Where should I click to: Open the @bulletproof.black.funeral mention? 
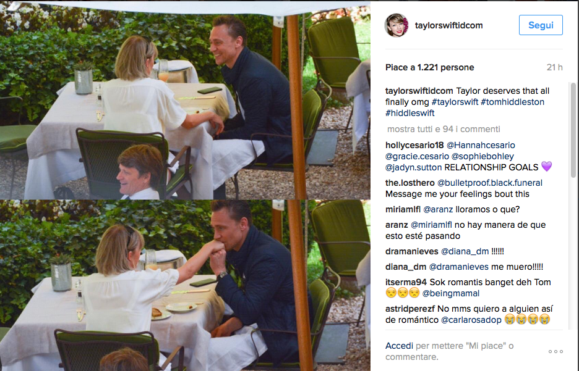490,183
